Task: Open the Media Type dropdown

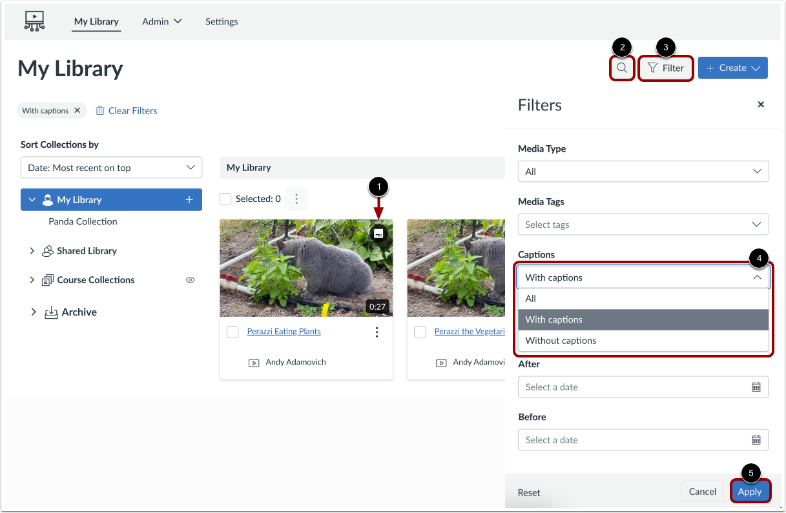Action: pyautogui.click(x=643, y=172)
